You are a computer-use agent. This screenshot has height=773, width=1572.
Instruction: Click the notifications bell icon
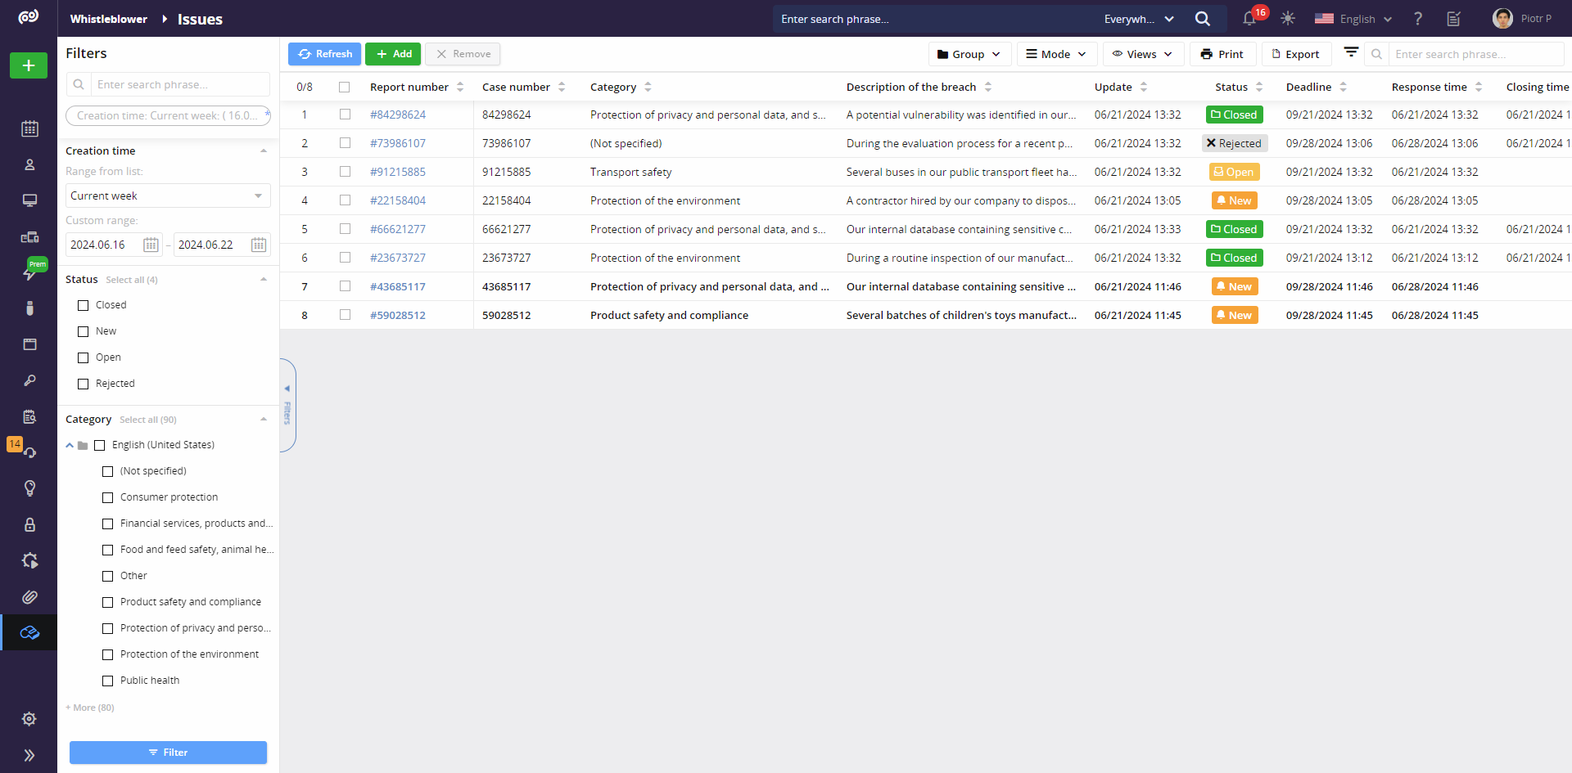(x=1249, y=19)
